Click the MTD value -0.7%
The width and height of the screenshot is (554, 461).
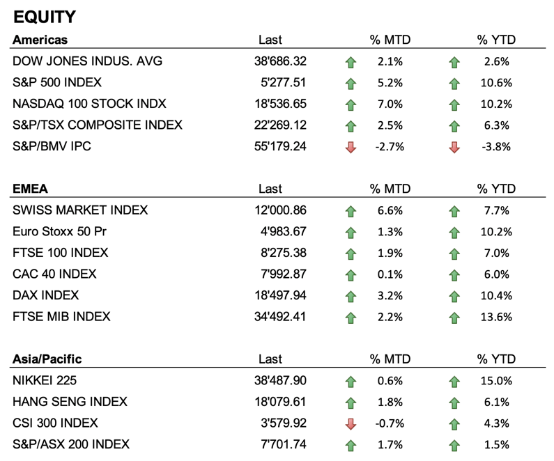pyautogui.click(x=390, y=423)
